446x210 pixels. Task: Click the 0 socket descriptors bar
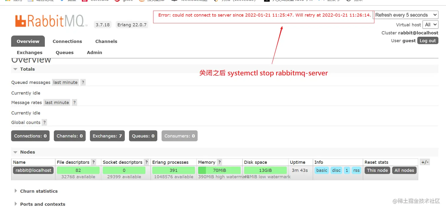124,170
